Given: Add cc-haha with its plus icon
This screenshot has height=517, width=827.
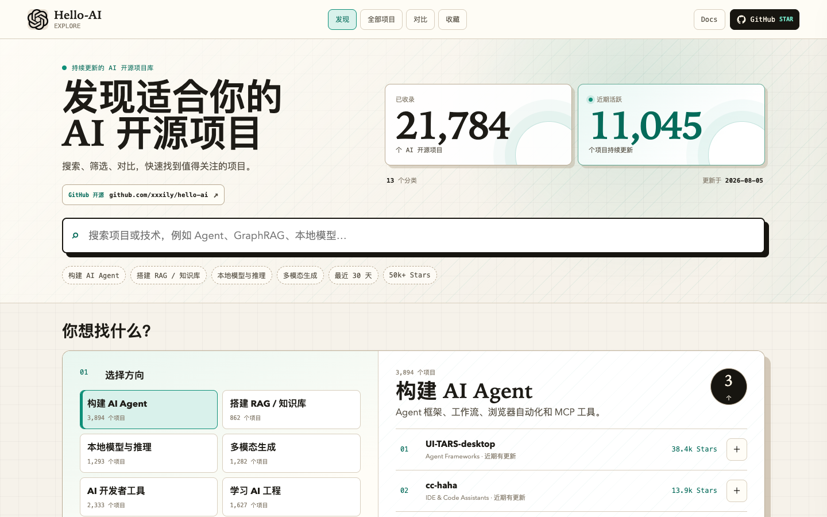Looking at the screenshot, I should 737,491.
